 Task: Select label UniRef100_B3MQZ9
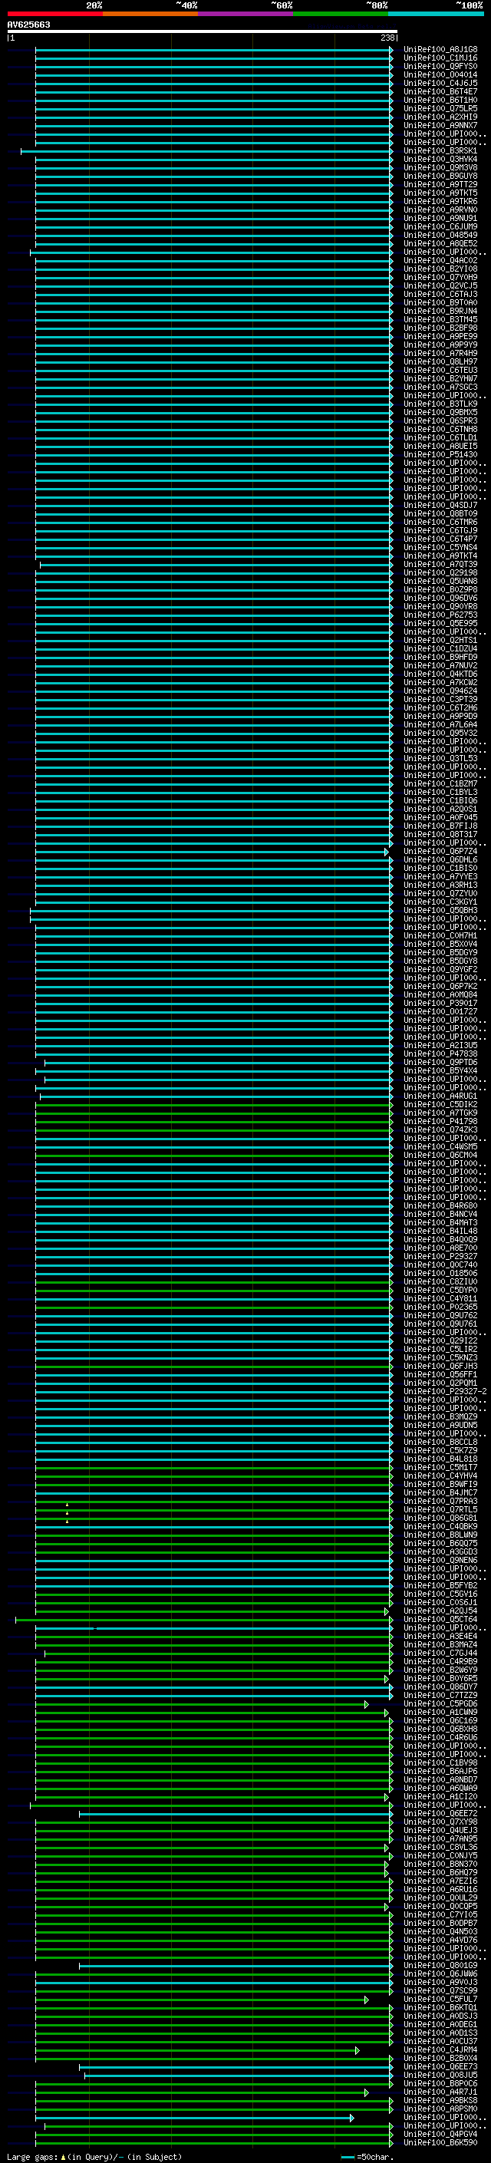440,1416
